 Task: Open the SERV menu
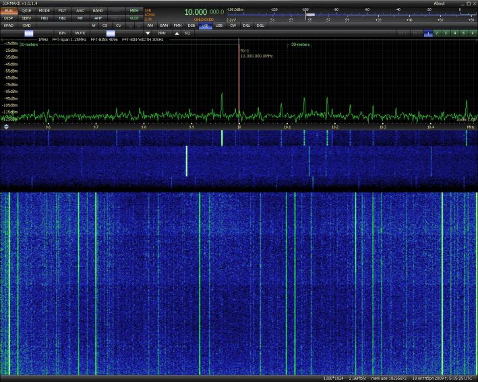click(26, 18)
